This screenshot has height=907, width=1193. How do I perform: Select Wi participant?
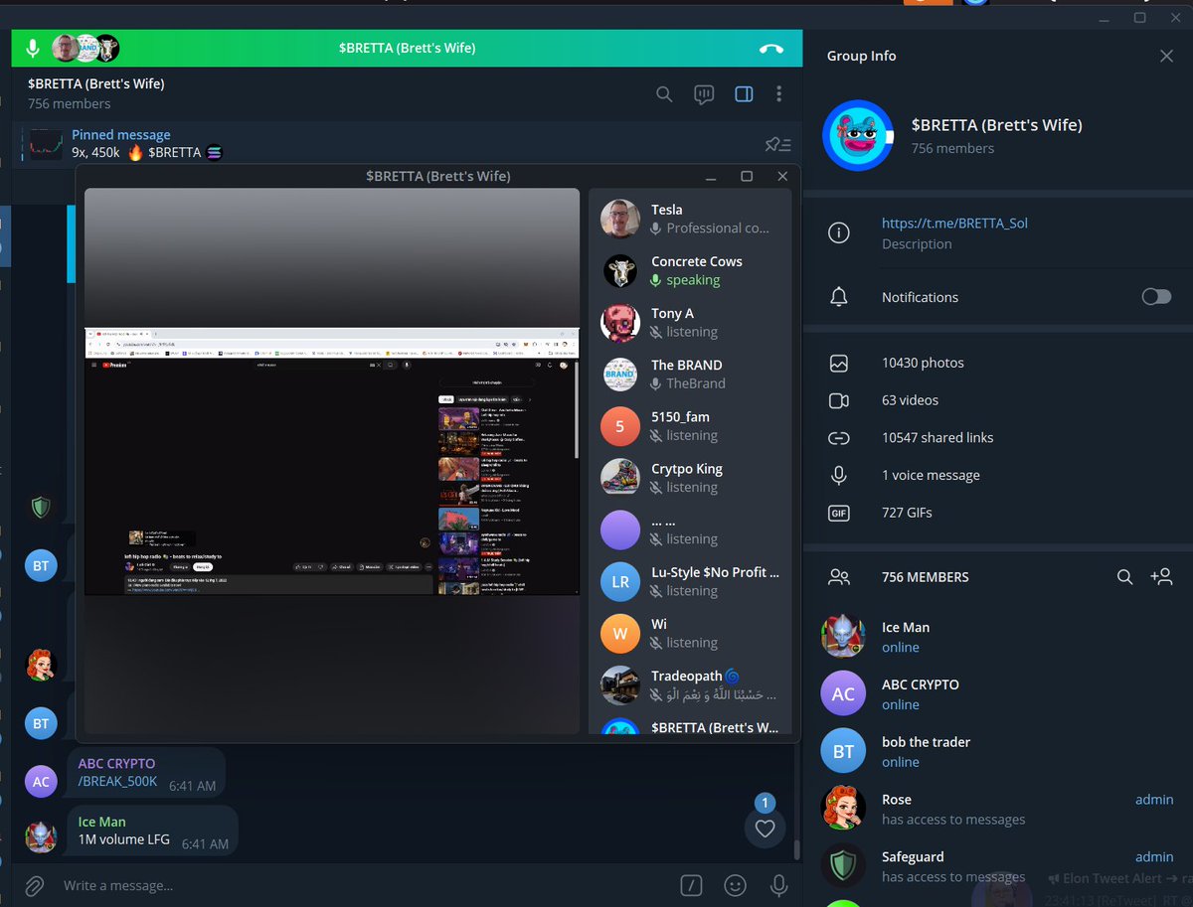[689, 633]
